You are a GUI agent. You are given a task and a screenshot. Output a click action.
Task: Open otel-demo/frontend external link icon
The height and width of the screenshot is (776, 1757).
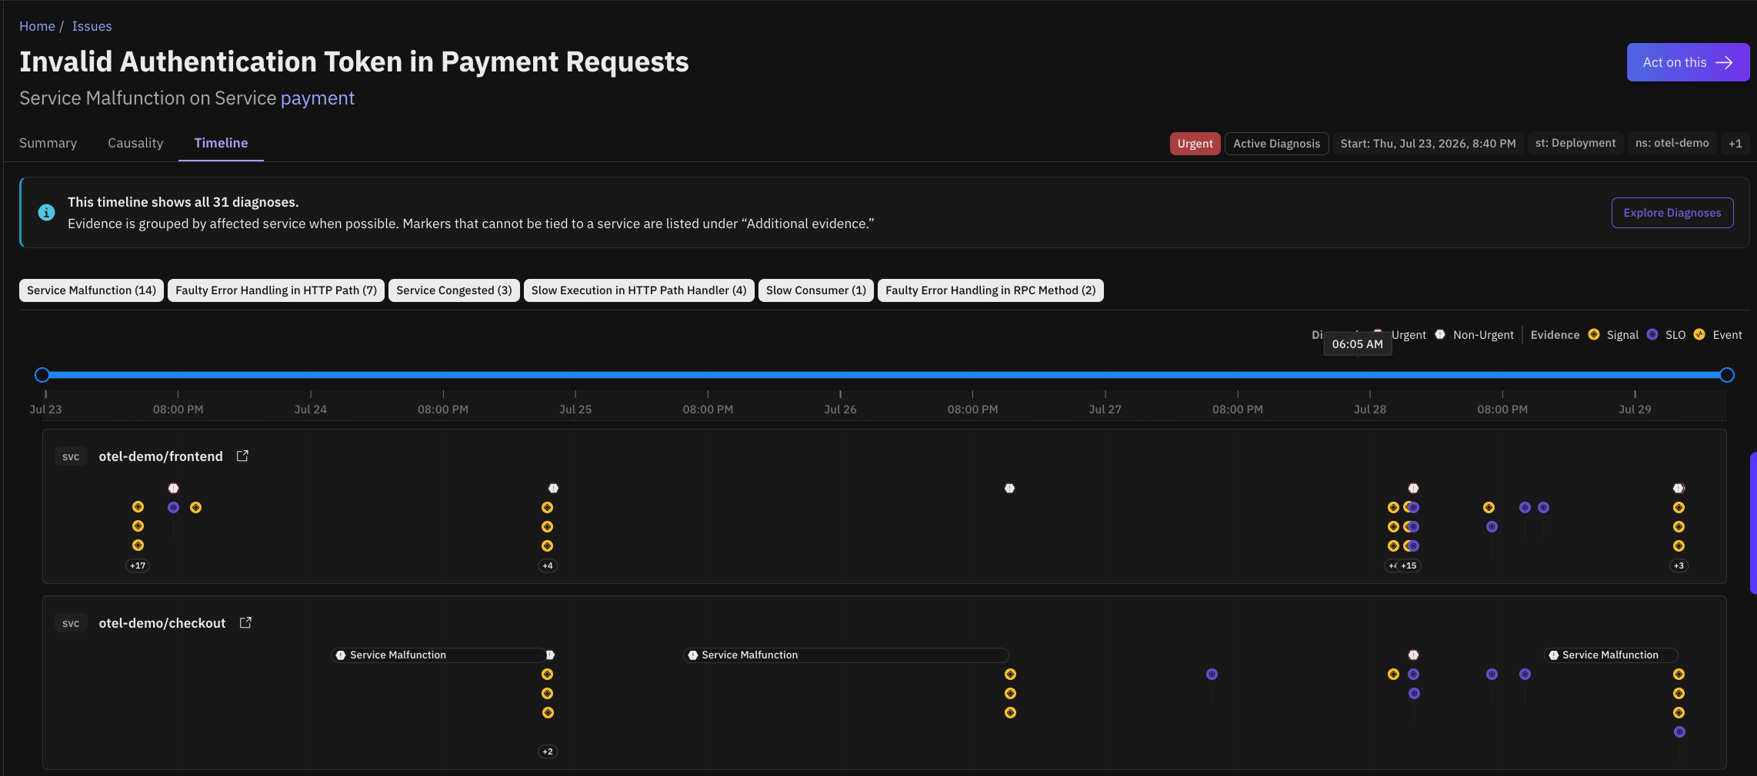pyautogui.click(x=242, y=456)
